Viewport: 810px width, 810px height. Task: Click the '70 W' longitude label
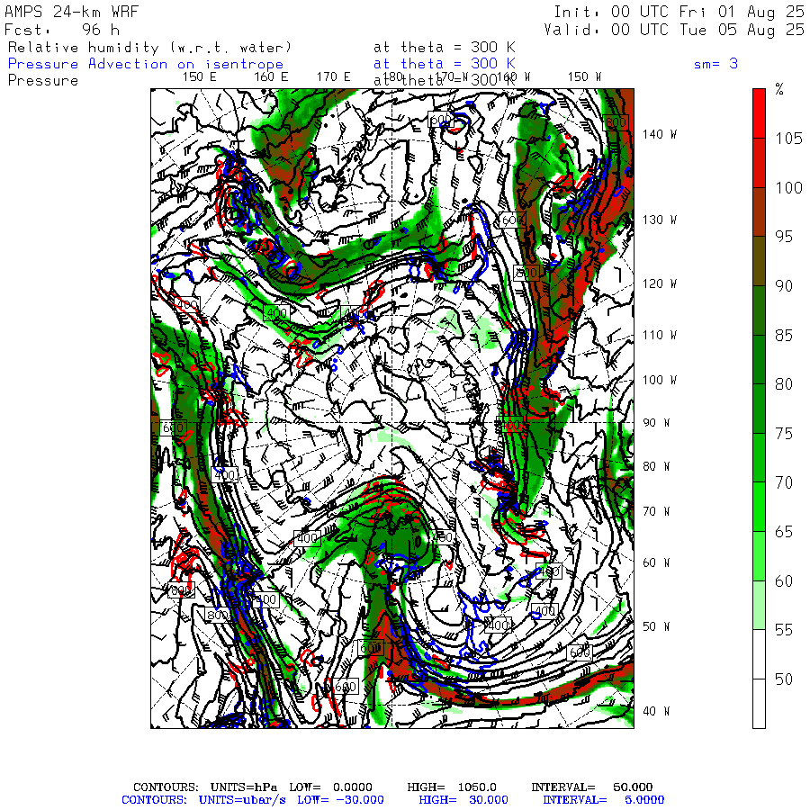pyautogui.click(x=656, y=511)
